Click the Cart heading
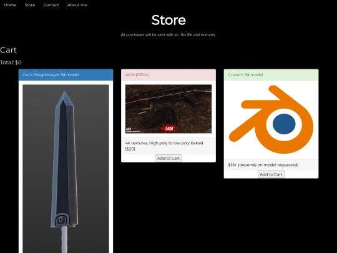 click(x=8, y=50)
